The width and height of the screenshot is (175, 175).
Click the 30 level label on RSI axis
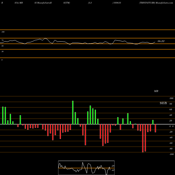[x=2, y=51]
